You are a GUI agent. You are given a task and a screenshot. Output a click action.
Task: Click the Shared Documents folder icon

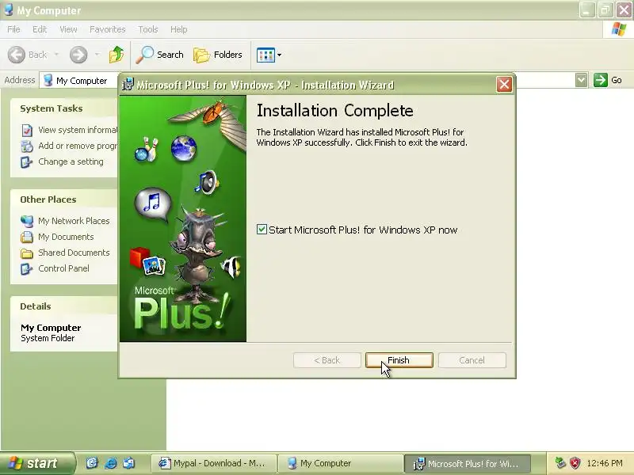[x=27, y=253]
